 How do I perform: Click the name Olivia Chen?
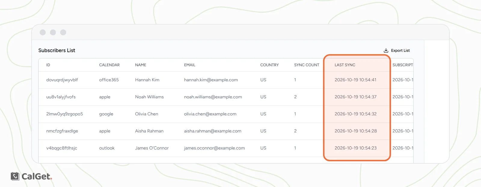(x=146, y=114)
